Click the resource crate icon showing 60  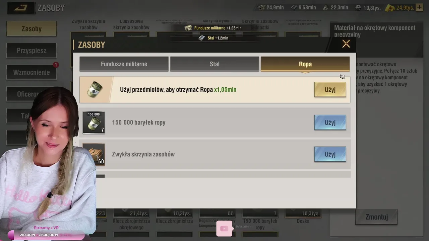(x=94, y=154)
